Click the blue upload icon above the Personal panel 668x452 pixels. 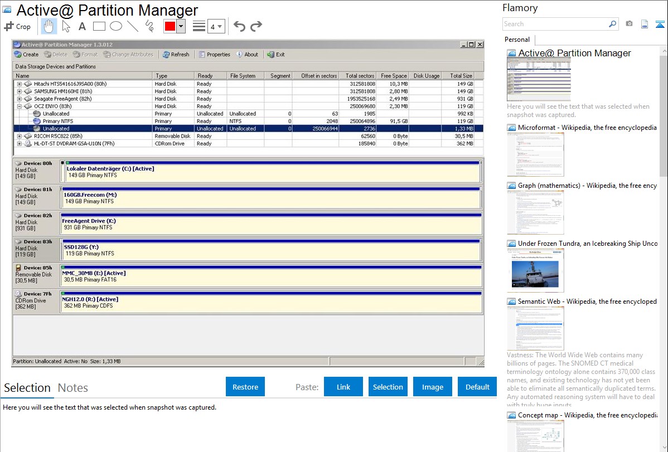coord(660,24)
